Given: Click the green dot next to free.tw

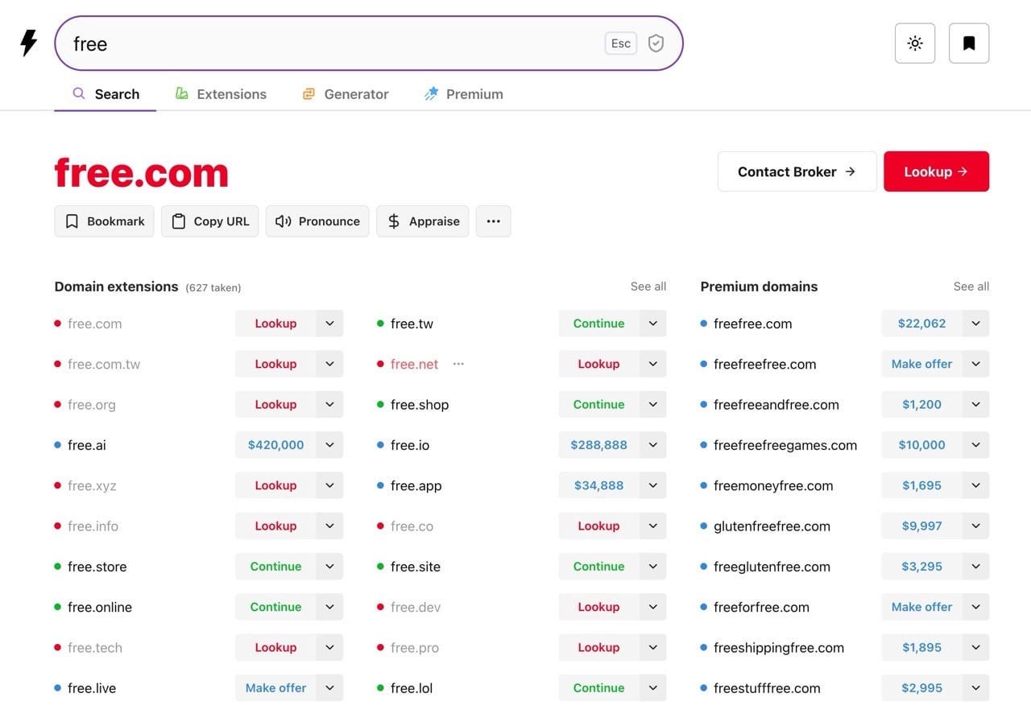Looking at the screenshot, I should point(381,323).
